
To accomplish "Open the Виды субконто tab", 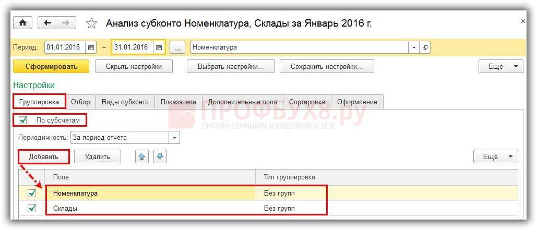I will 125,102.
